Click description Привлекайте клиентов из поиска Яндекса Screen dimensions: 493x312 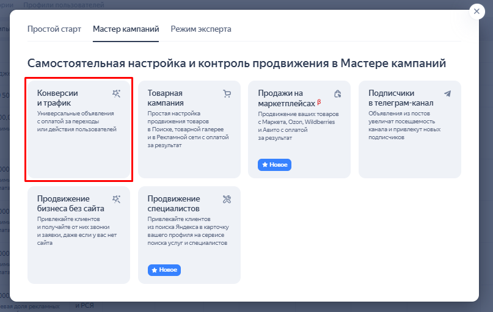coord(188,231)
